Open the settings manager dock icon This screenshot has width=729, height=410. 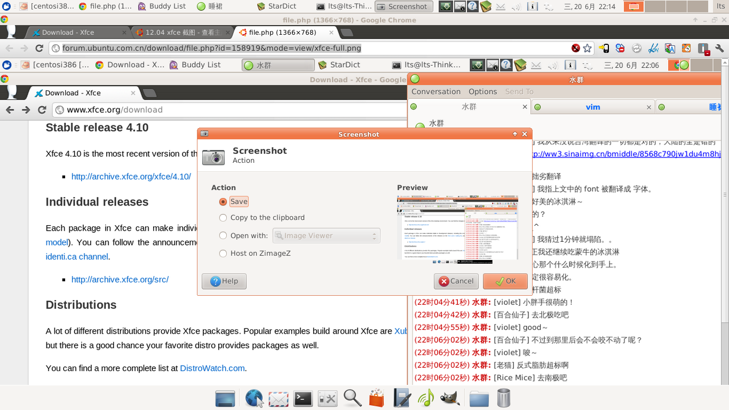(x=327, y=399)
